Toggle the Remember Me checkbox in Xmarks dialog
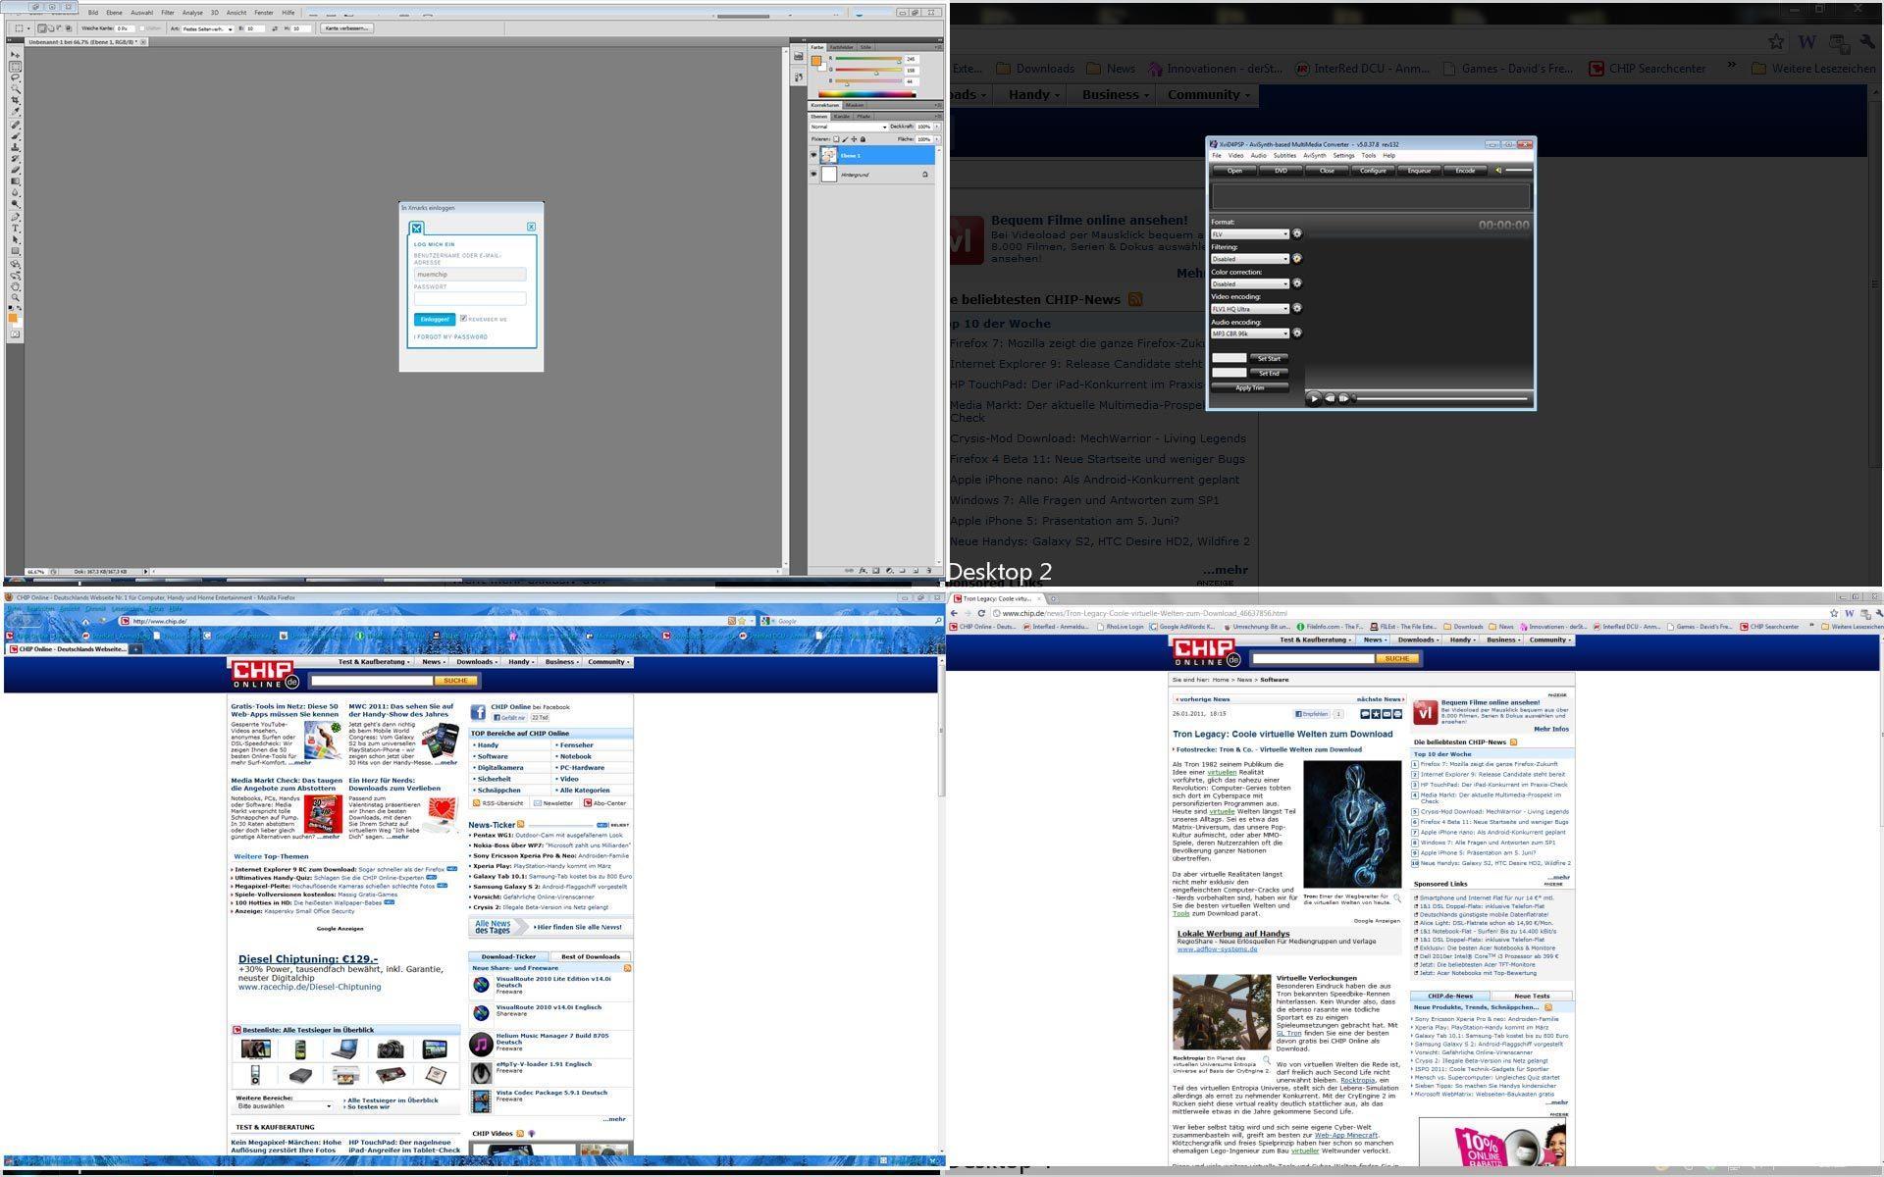The width and height of the screenshot is (1884, 1177). 463,318
